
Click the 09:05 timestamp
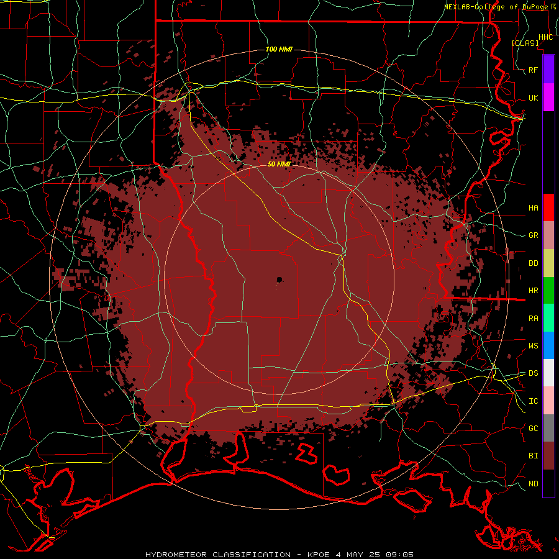[x=399, y=555]
